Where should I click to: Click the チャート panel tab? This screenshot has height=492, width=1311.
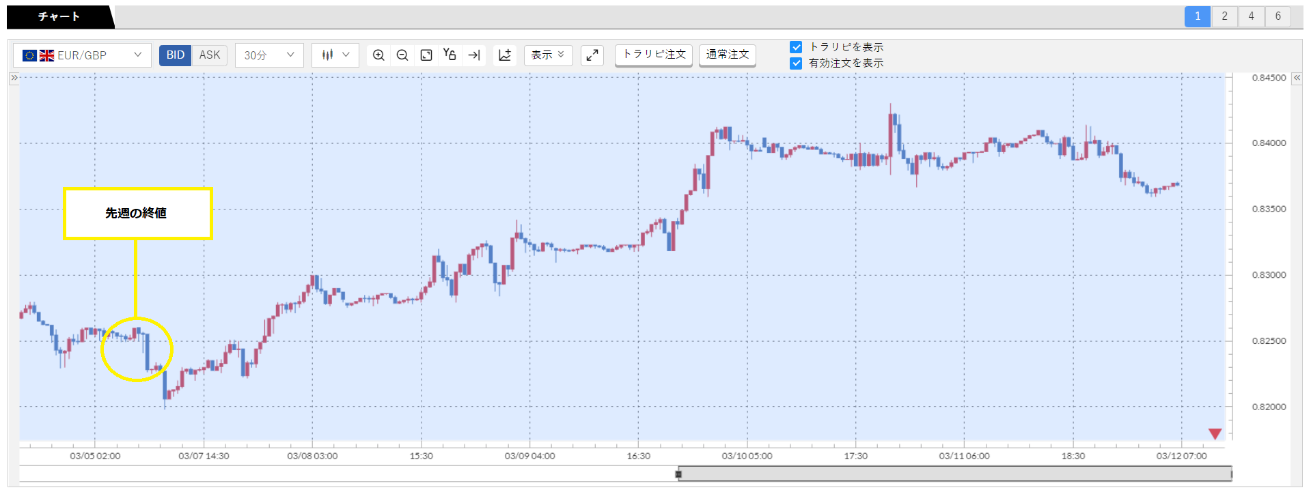(59, 16)
